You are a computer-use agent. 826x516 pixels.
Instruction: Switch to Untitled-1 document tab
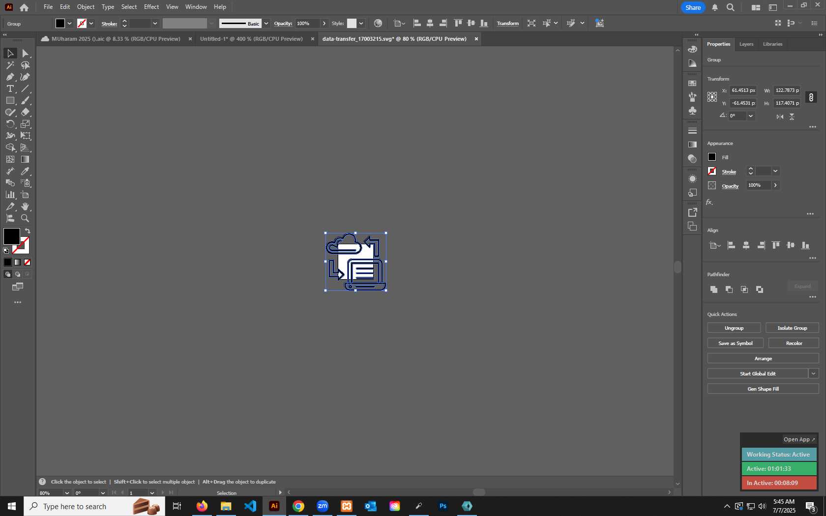(251, 39)
